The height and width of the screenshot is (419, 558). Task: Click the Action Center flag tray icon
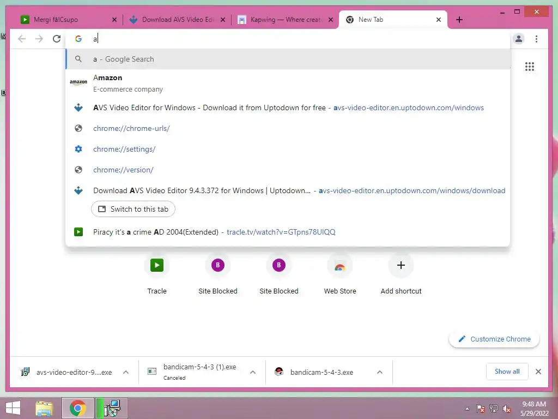click(x=481, y=409)
